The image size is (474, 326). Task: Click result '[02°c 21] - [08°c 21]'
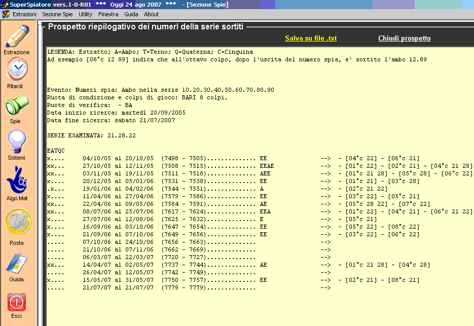382,280
